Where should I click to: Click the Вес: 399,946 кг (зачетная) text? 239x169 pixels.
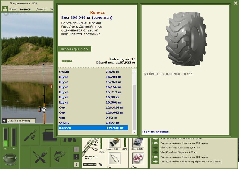[x=87, y=18]
